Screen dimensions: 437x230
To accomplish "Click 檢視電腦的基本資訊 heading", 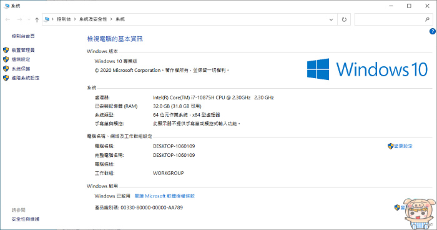I will click(115, 39).
